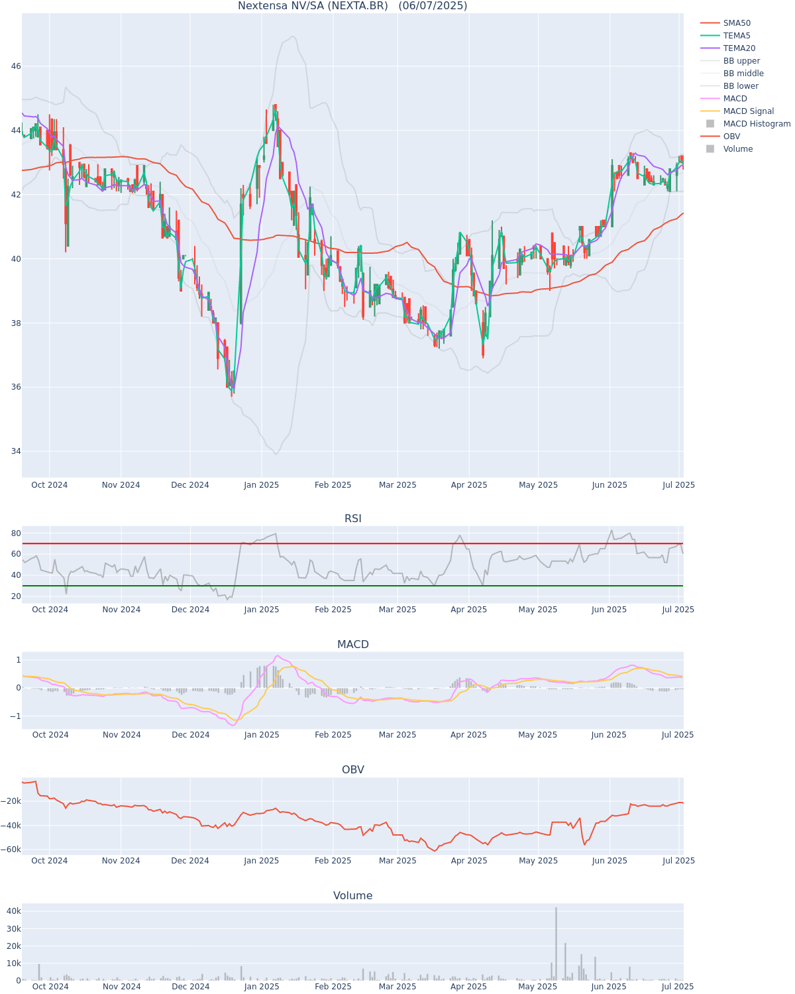Viewport: 795px width, 994px height.
Task: Click Jan 2025 on the price chart axis
Action: (262, 485)
